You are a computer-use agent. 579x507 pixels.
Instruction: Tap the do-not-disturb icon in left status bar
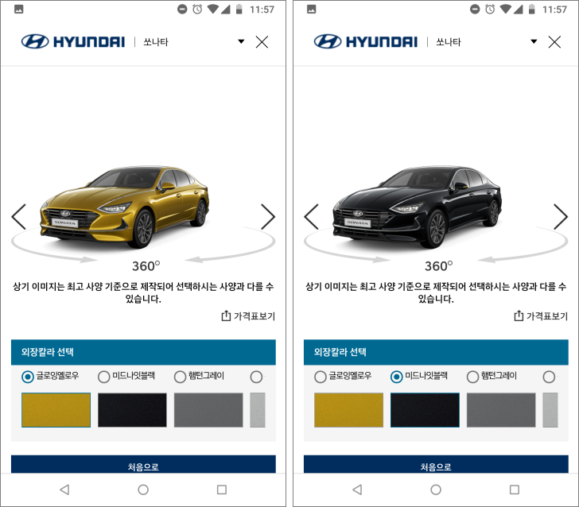pos(182,10)
